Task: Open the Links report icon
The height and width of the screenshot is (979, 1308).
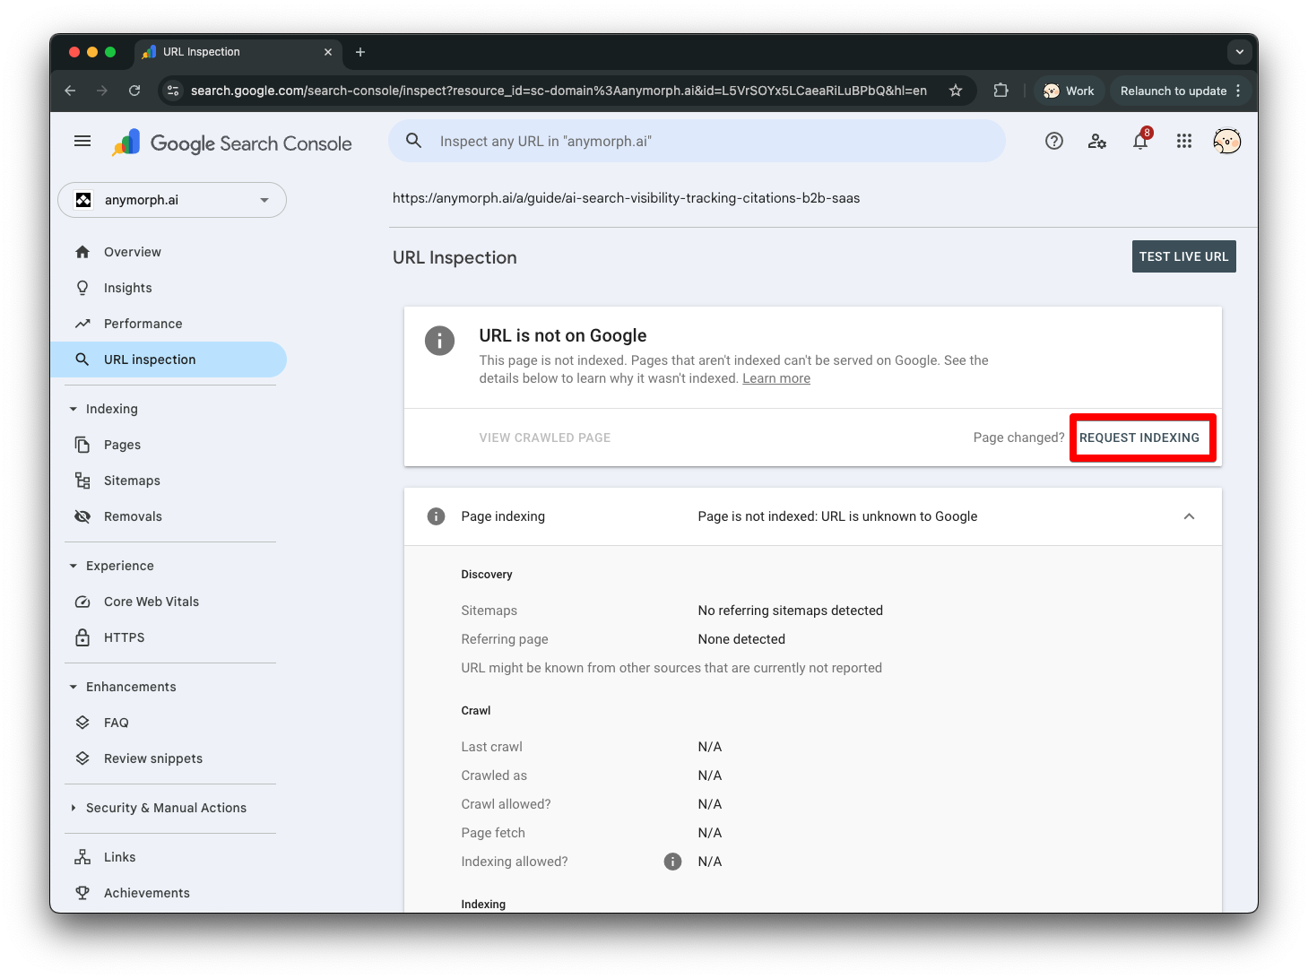Action: coord(82,856)
